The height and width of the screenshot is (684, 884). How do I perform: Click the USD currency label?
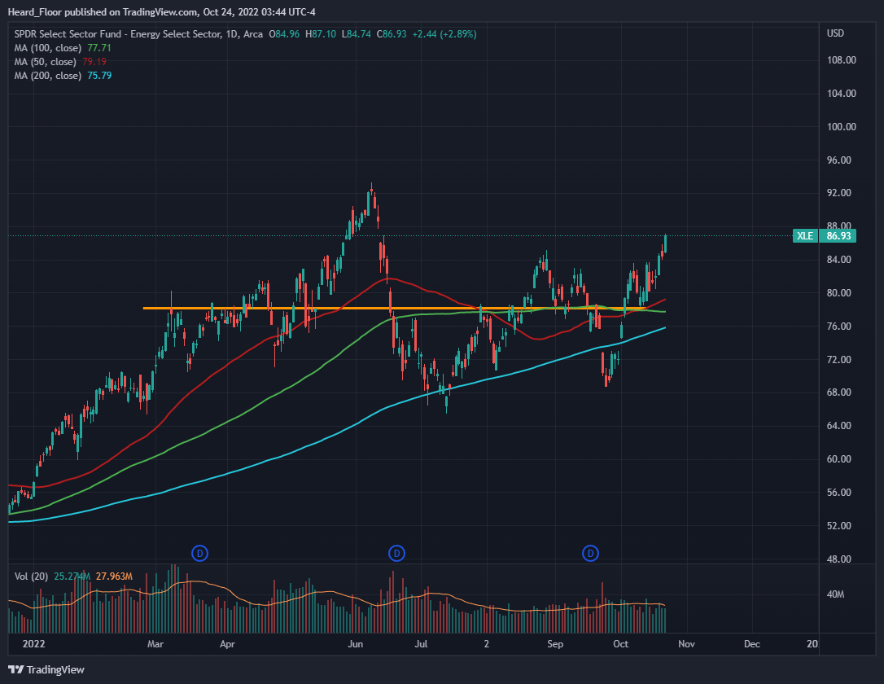(x=835, y=33)
